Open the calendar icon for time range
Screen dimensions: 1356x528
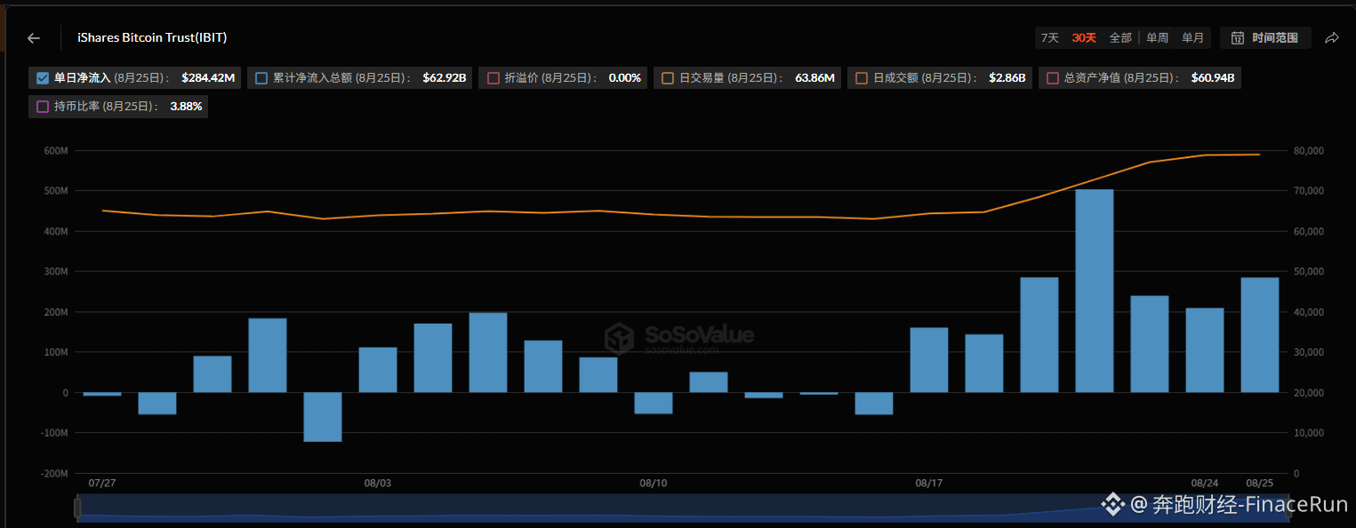pyautogui.click(x=1238, y=38)
